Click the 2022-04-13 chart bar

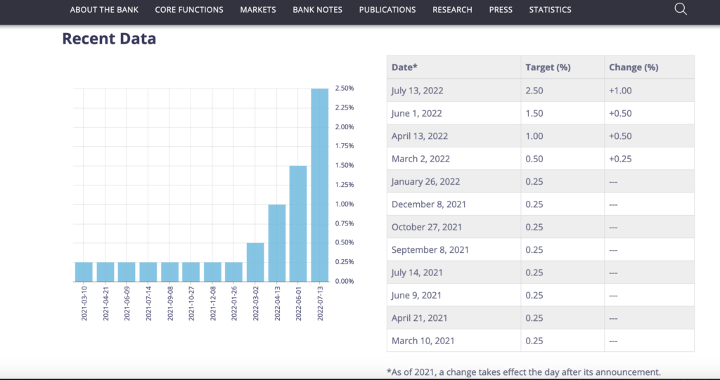(277, 243)
